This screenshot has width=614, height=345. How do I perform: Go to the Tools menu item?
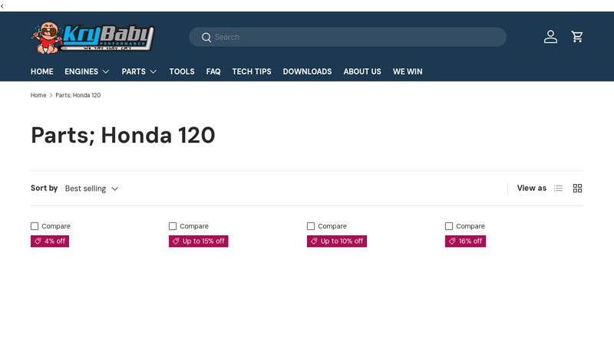point(182,71)
